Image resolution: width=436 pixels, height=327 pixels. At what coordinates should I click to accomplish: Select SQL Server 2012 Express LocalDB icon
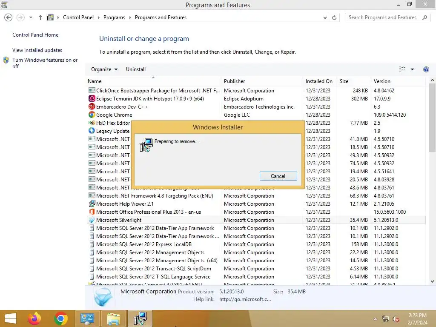coord(92,244)
